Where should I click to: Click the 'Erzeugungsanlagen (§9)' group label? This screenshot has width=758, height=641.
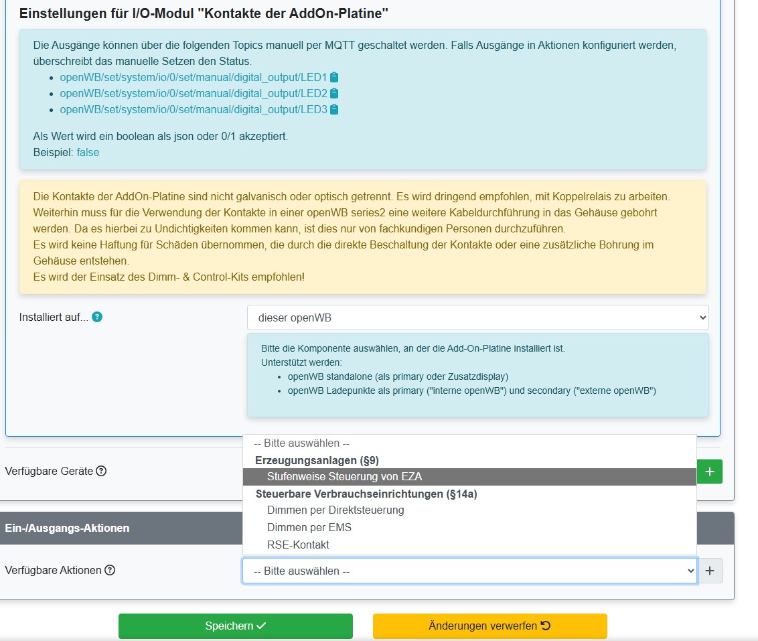[x=317, y=460]
